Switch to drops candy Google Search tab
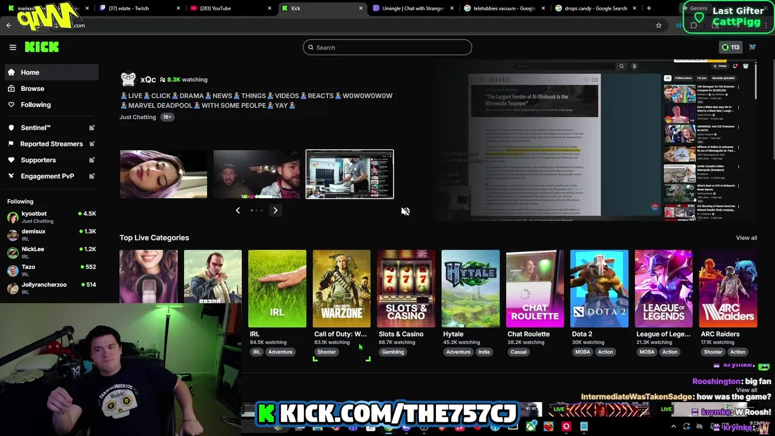 (595, 8)
